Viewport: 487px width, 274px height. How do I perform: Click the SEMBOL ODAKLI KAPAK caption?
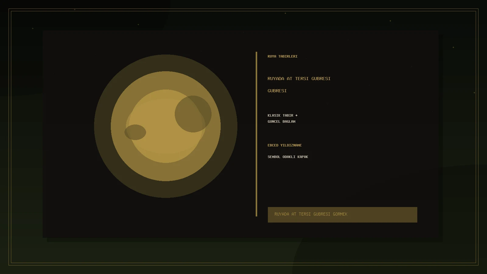tap(288, 157)
